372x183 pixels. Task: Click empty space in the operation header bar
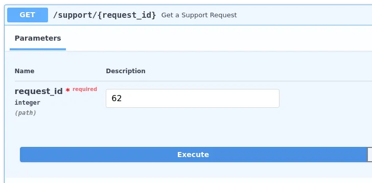[x=304, y=15]
